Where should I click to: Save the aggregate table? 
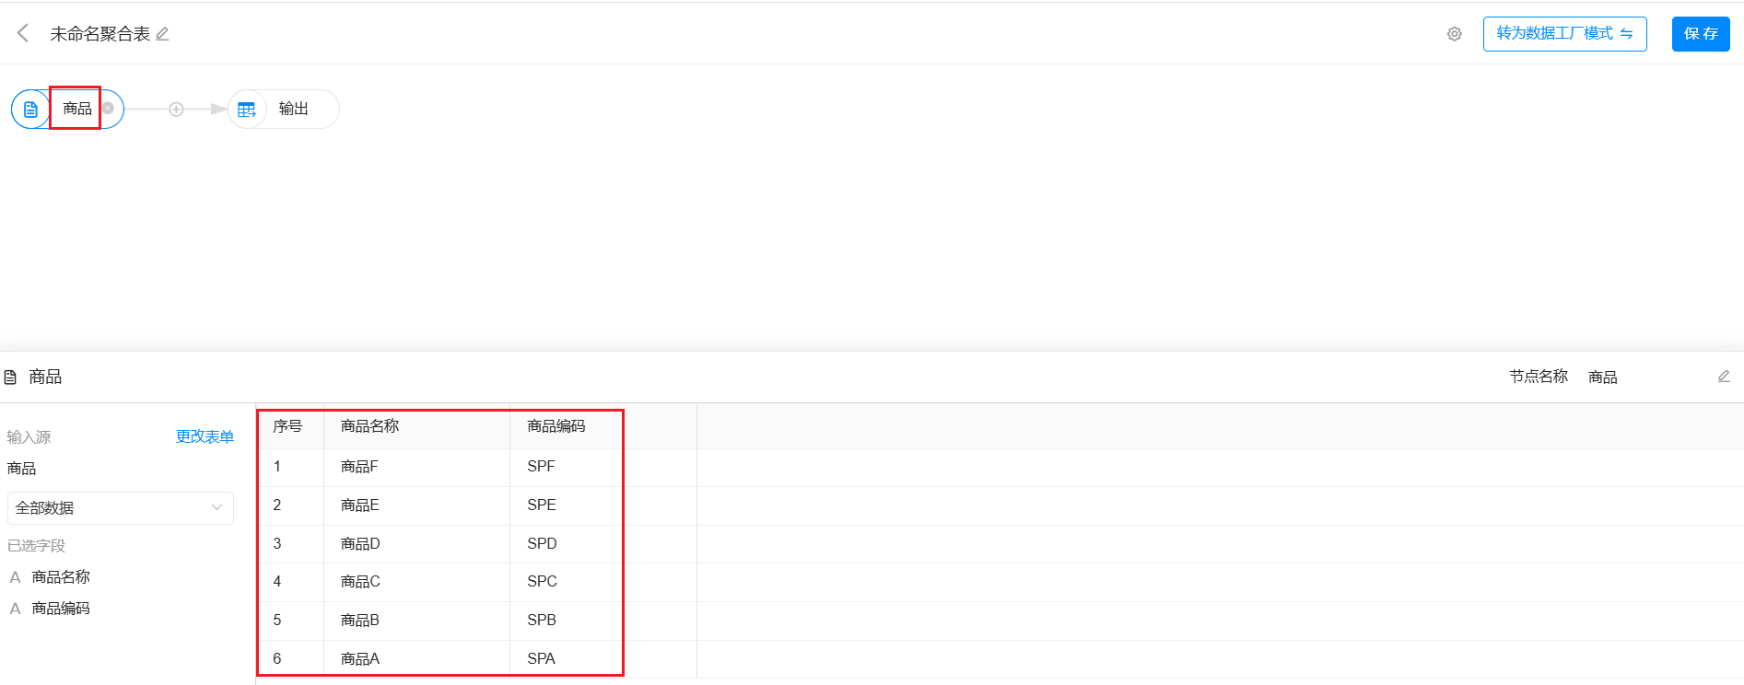click(x=1700, y=34)
